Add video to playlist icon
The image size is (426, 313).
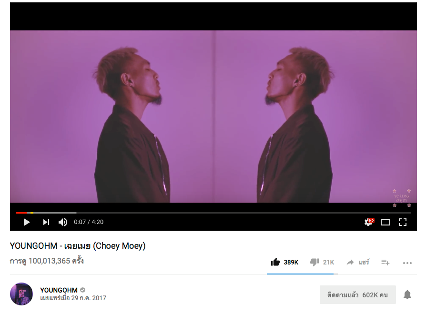385,262
